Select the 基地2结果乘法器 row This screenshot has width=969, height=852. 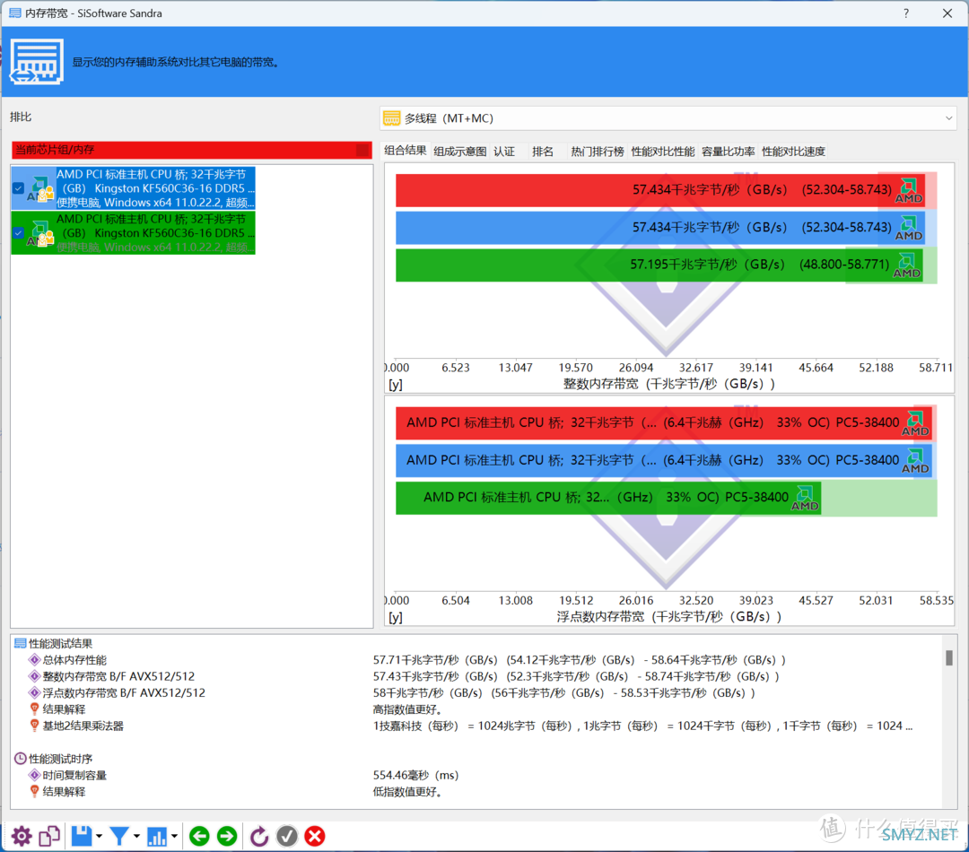(x=476, y=726)
